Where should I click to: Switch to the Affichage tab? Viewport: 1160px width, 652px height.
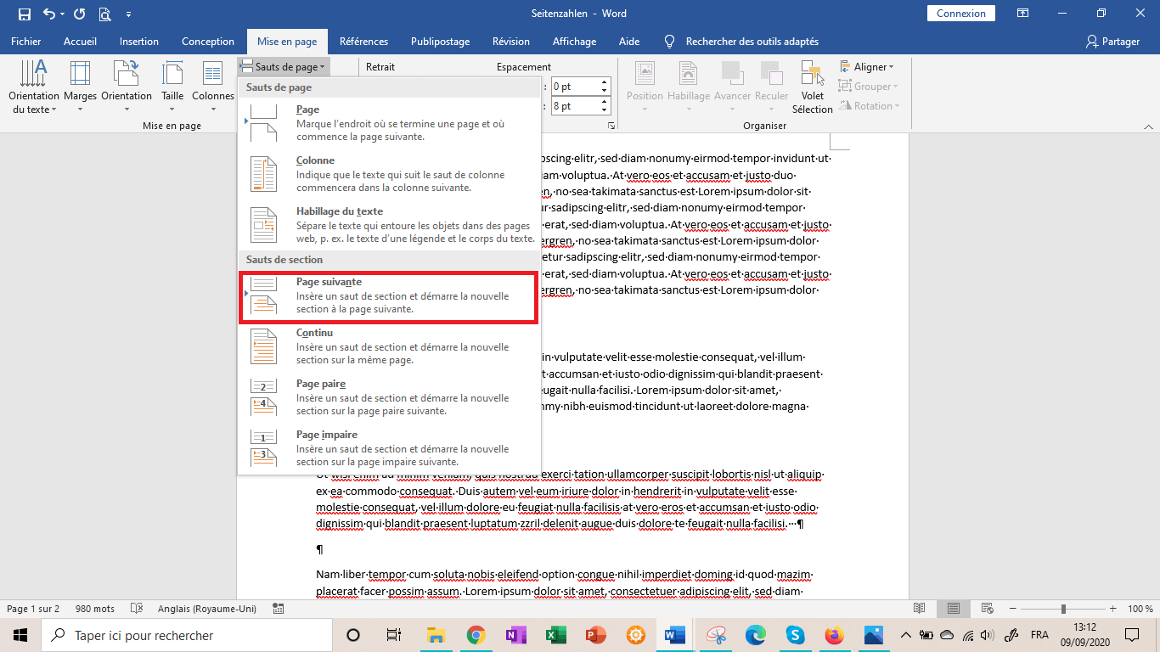coord(575,41)
